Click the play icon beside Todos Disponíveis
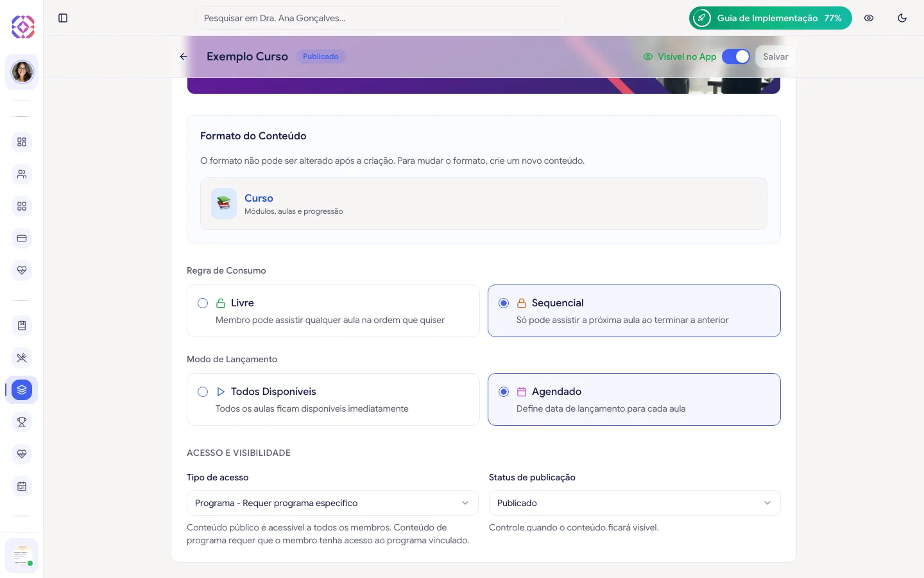 [221, 392]
